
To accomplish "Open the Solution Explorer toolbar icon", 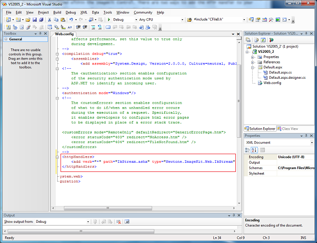I will 251,20.
